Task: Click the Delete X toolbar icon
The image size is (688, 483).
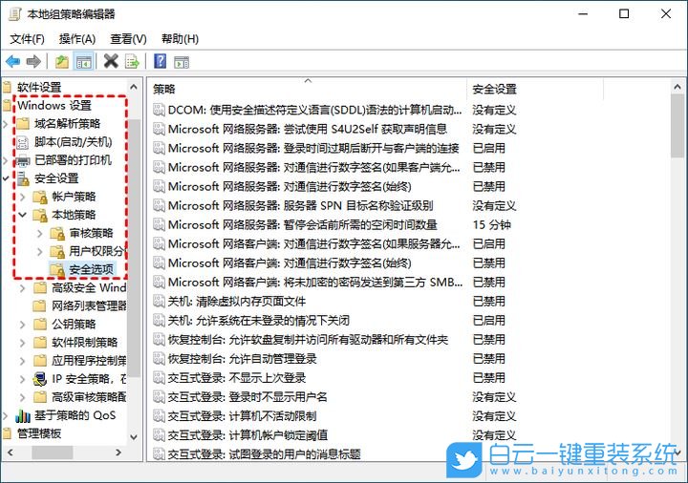Action: click(111, 61)
